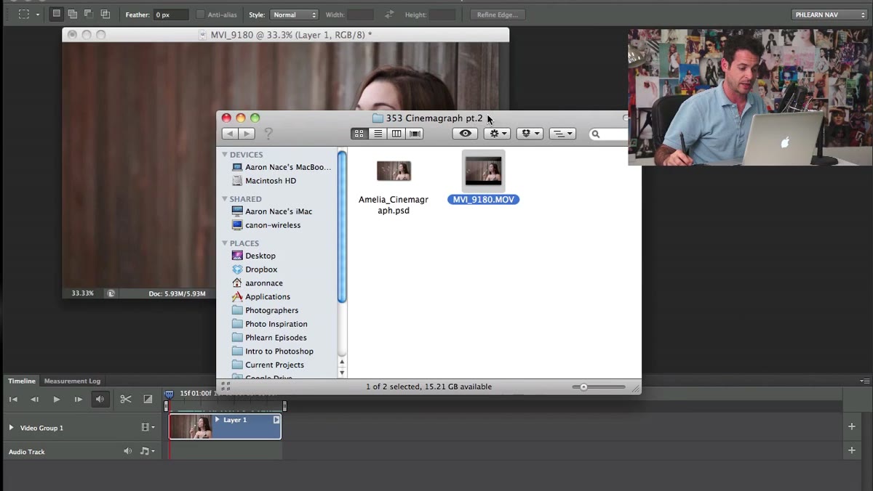Open the Finder Action gear menu
Screen dimensions: 873x491
pyautogui.click(x=497, y=134)
